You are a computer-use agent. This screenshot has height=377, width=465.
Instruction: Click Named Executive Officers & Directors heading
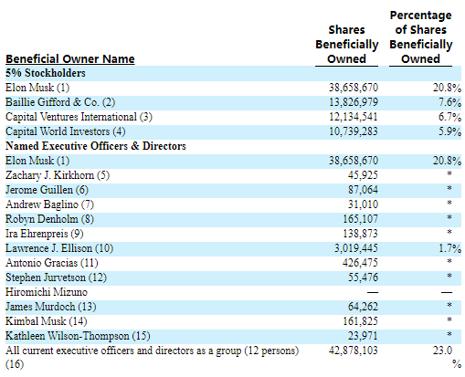(x=96, y=146)
